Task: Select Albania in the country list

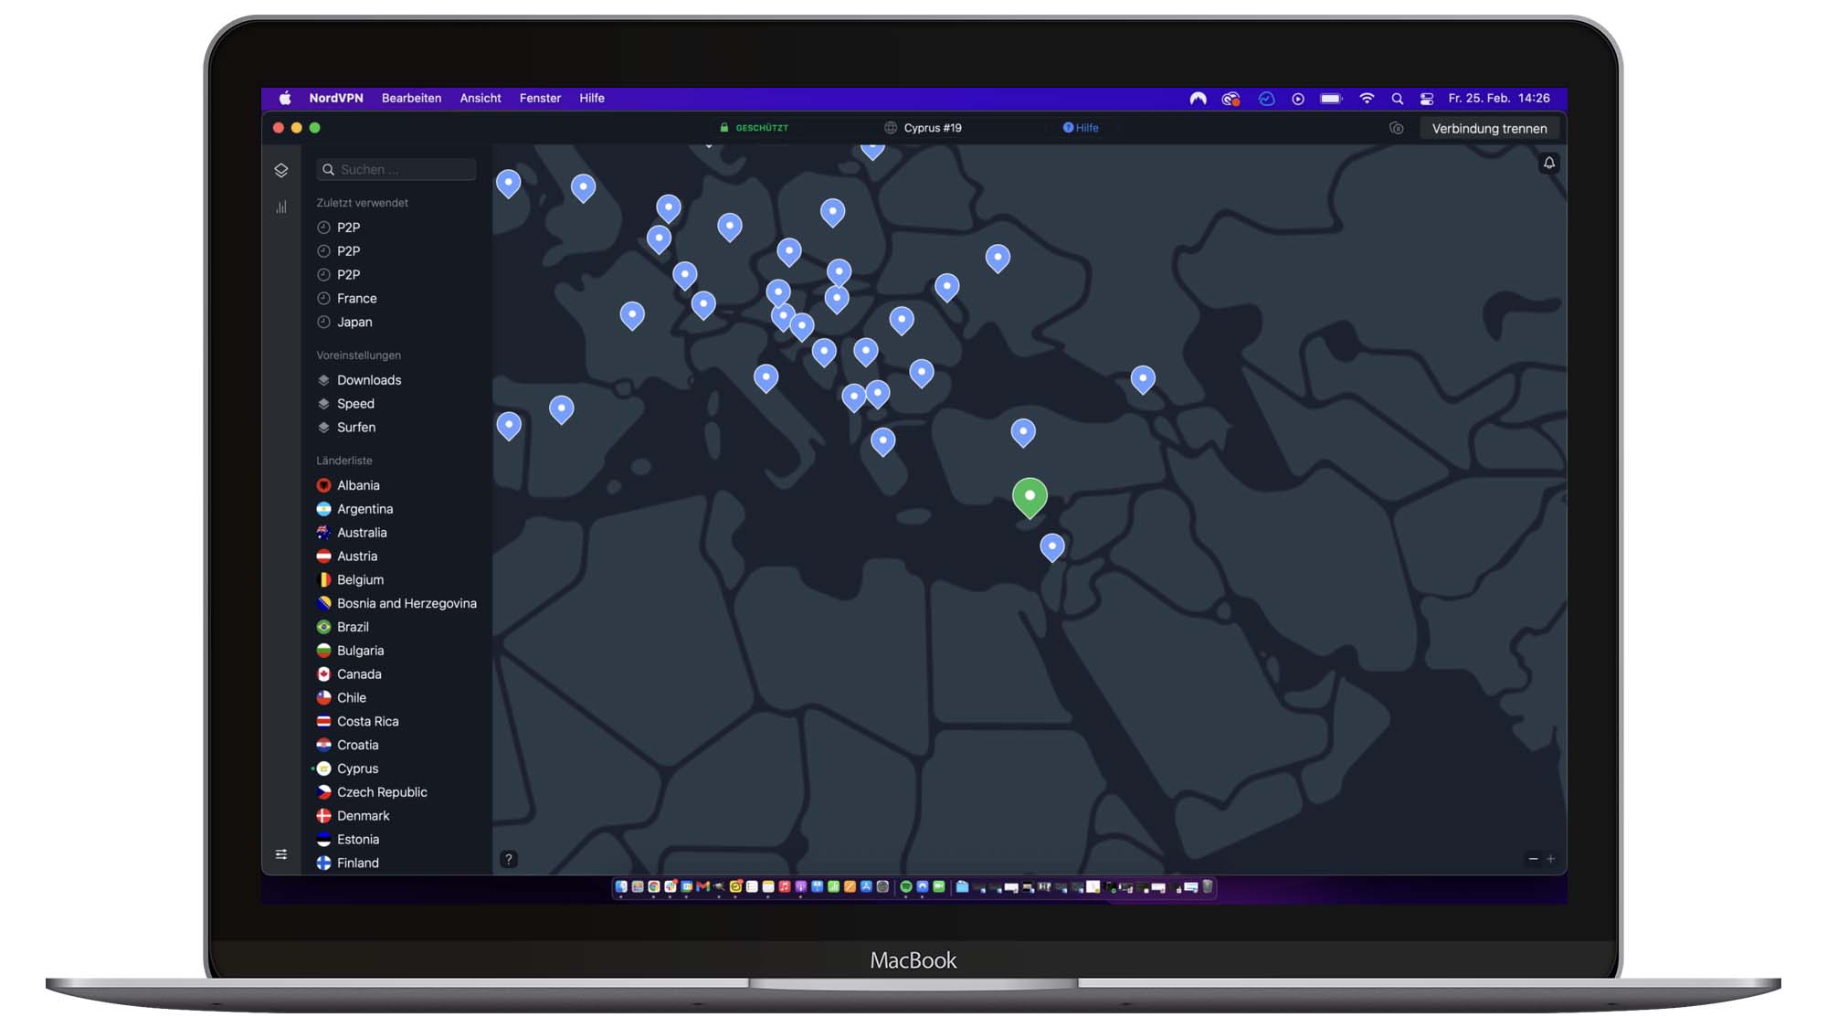Action: [x=358, y=485]
